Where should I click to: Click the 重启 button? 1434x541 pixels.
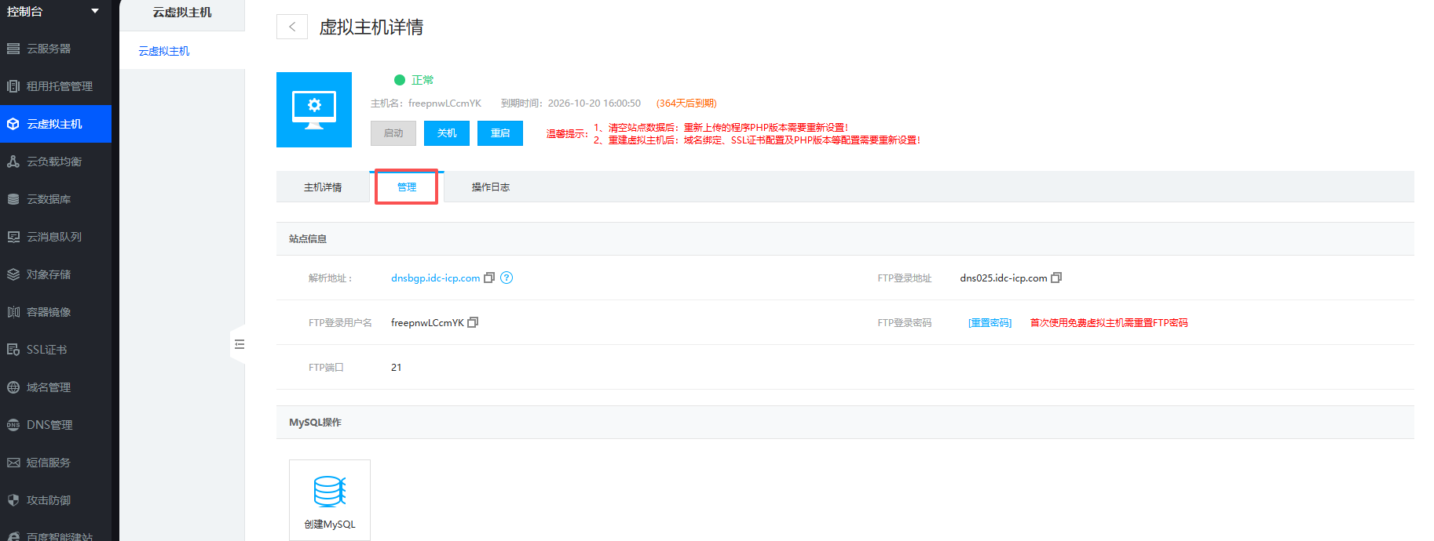pos(500,133)
